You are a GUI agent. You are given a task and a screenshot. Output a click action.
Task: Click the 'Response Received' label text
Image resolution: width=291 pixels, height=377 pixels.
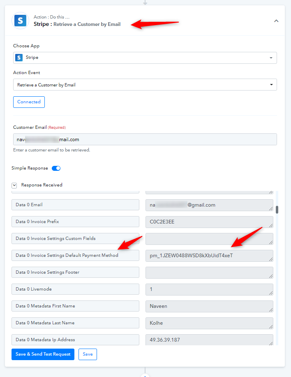coord(42,185)
